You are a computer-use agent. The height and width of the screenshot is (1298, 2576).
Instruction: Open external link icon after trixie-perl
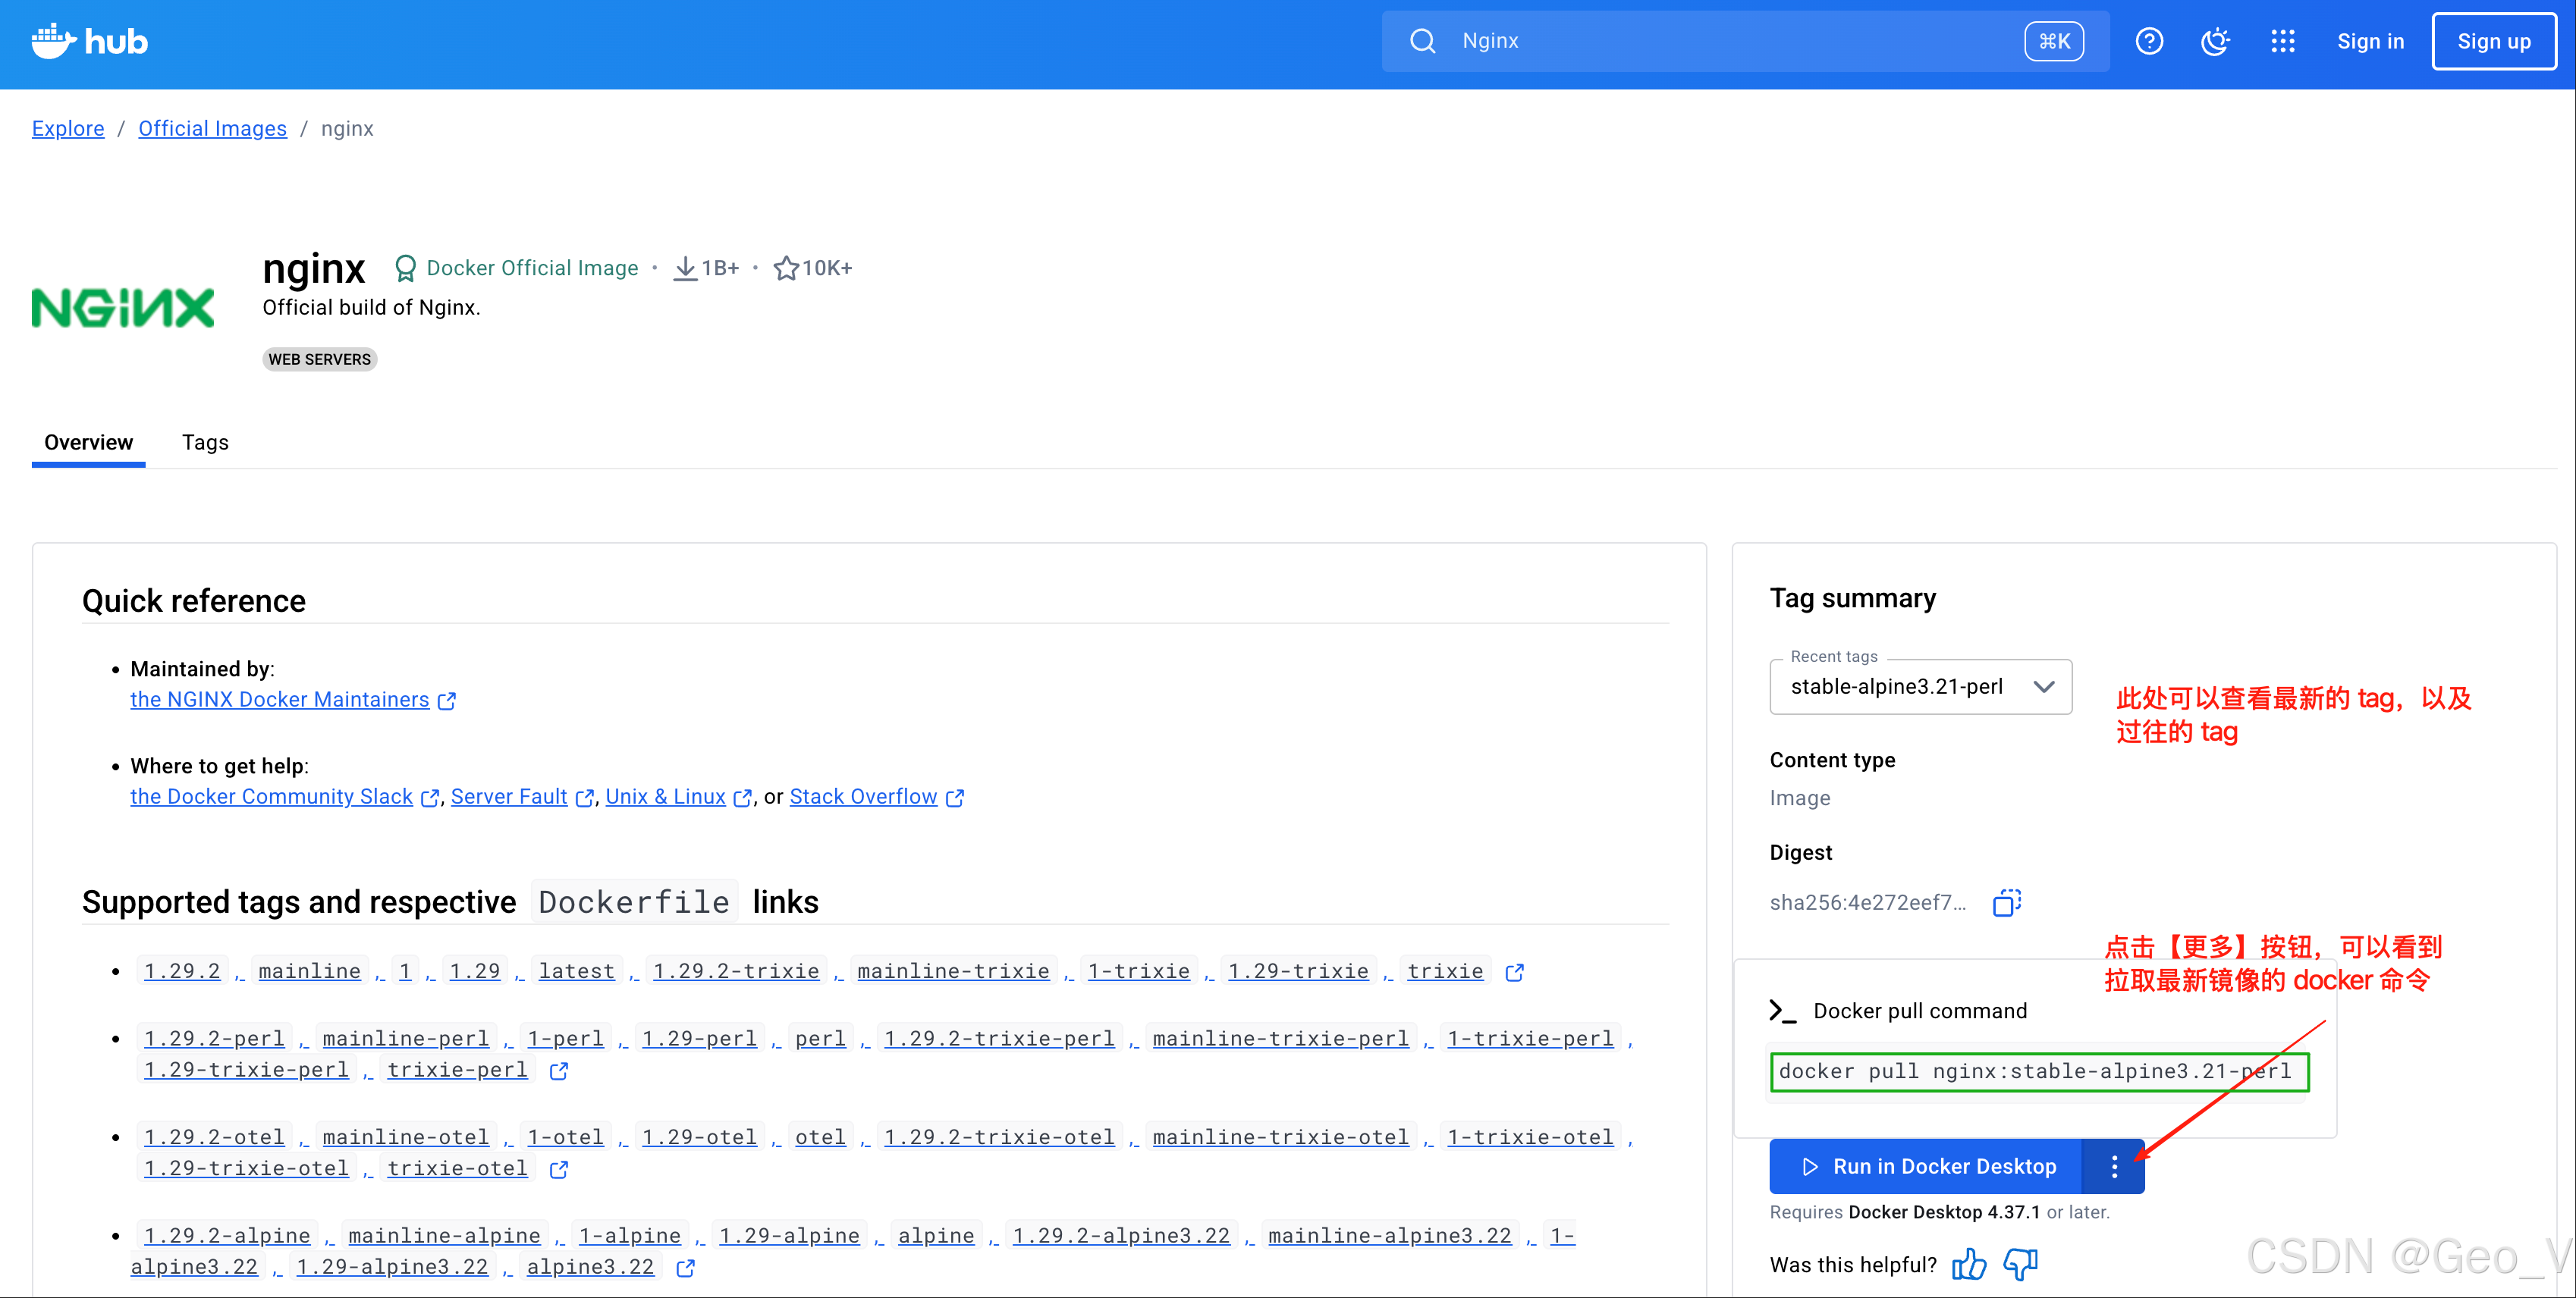click(559, 1071)
